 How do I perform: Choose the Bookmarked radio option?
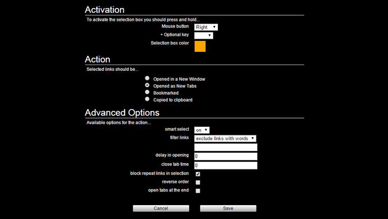pyautogui.click(x=147, y=92)
